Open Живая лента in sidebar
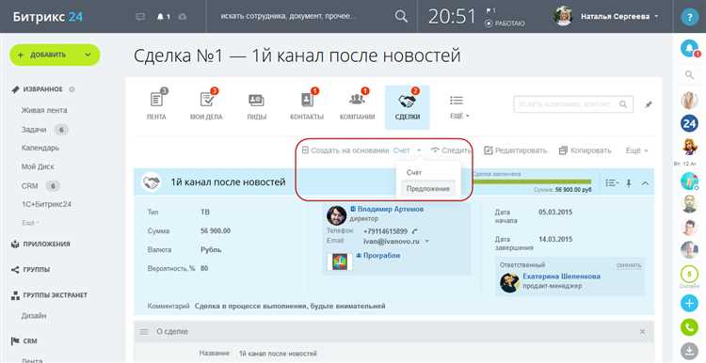Image resolution: width=706 pixels, height=363 pixels. point(44,110)
